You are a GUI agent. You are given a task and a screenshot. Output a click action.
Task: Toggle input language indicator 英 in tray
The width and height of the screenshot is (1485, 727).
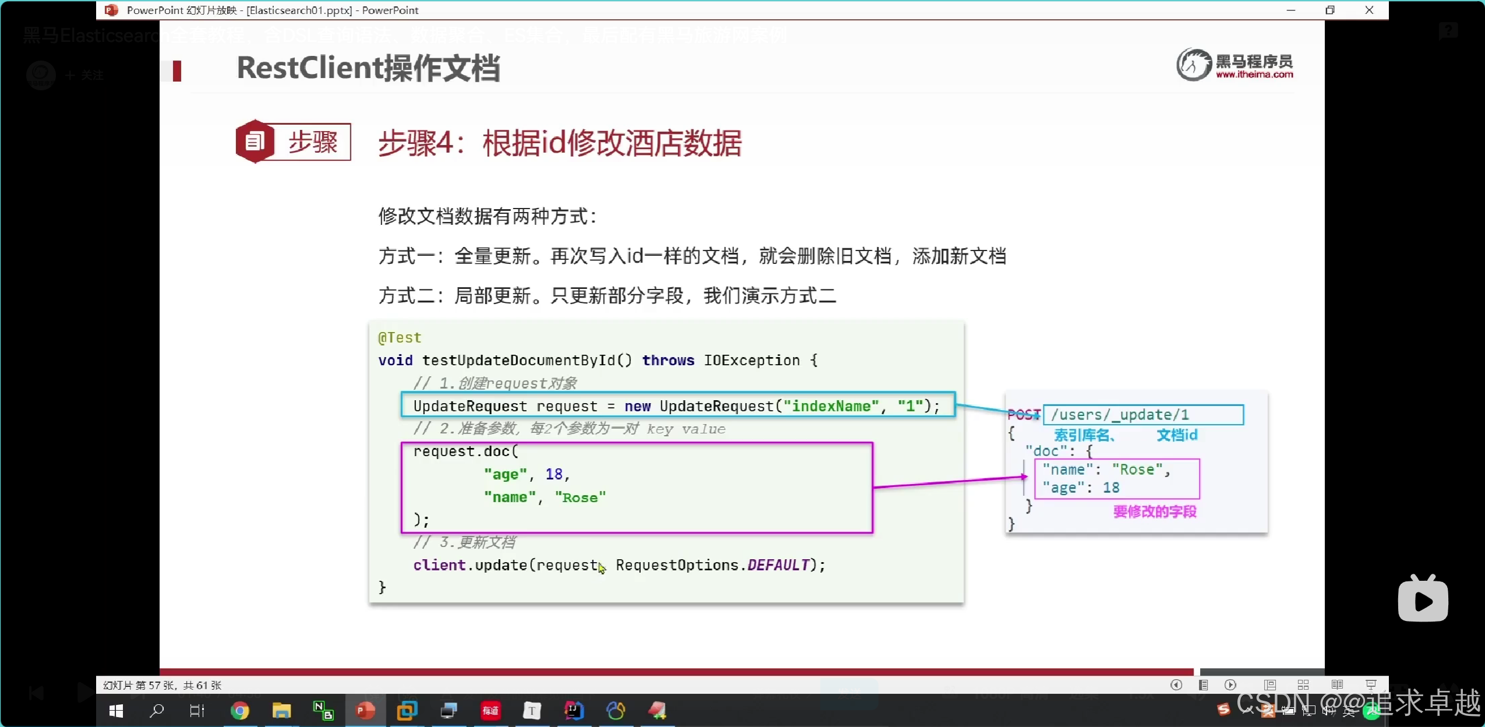(1349, 711)
